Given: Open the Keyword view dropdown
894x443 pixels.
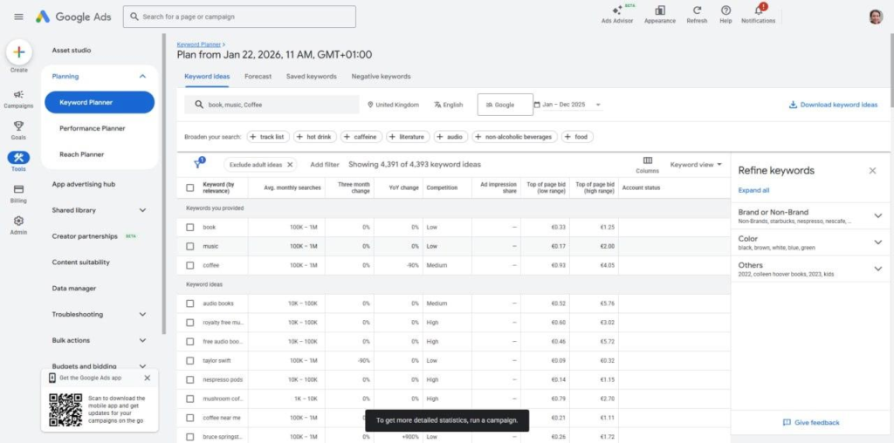Looking at the screenshot, I should [x=696, y=165].
